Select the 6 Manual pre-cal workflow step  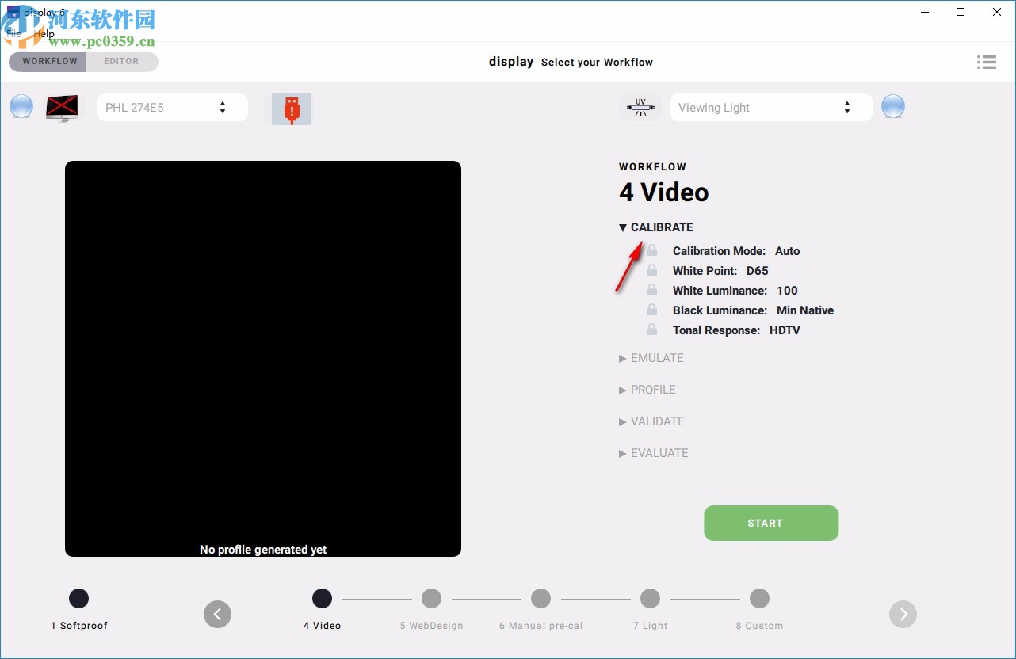pos(540,598)
